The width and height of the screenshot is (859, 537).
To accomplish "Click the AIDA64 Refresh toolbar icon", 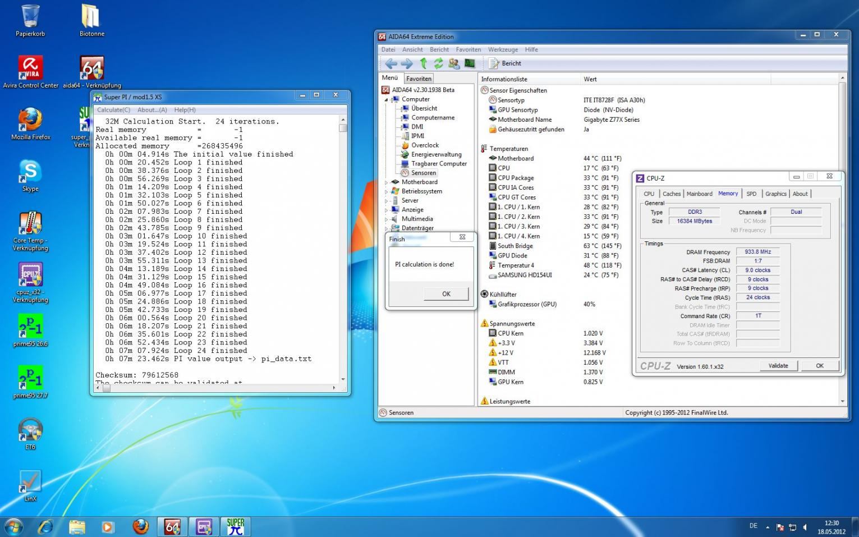I will click(x=439, y=63).
